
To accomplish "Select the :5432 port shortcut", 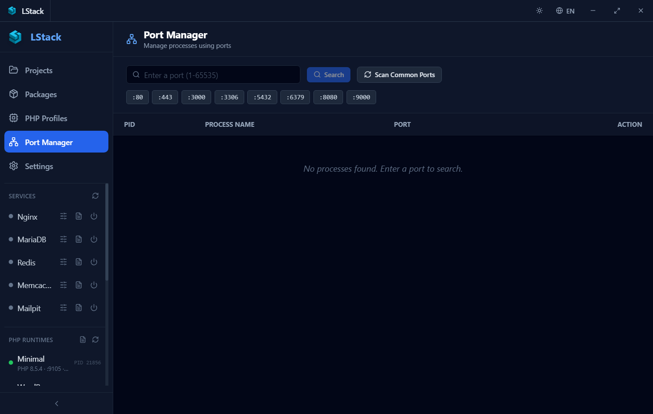I will 262,97.
